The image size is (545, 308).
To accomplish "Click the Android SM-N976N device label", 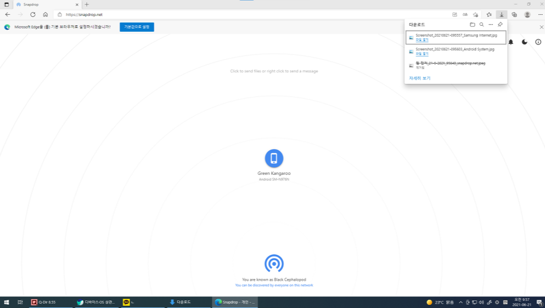I will point(274,180).
